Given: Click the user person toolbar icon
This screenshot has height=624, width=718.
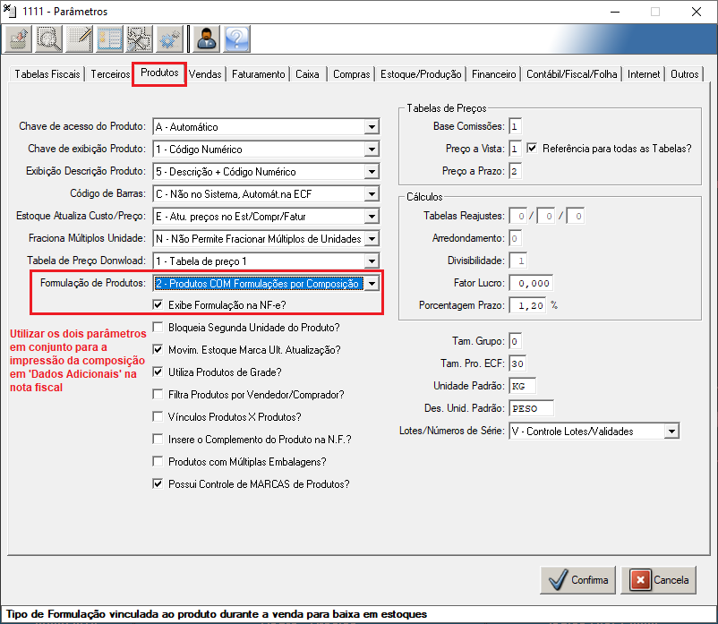Looking at the screenshot, I should click(x=207, y=38).
